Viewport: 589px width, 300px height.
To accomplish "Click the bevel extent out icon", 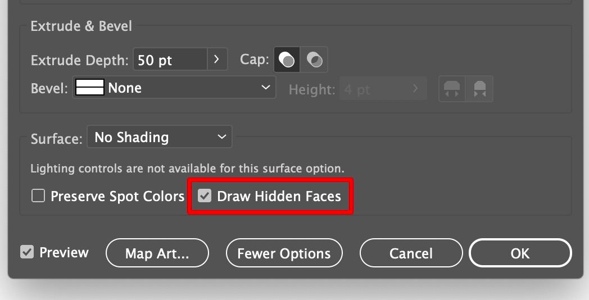I will pyautogui.click(x=452, y=89).
